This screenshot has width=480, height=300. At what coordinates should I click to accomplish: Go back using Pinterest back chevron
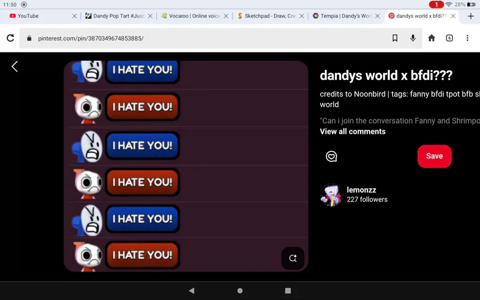(x=14, y=67)
